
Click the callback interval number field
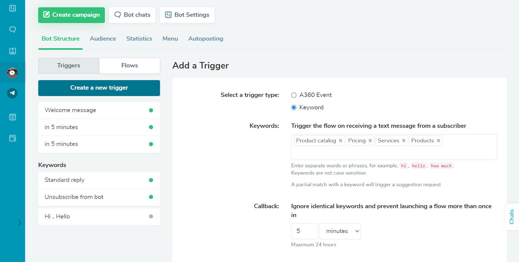coord(304,231)
